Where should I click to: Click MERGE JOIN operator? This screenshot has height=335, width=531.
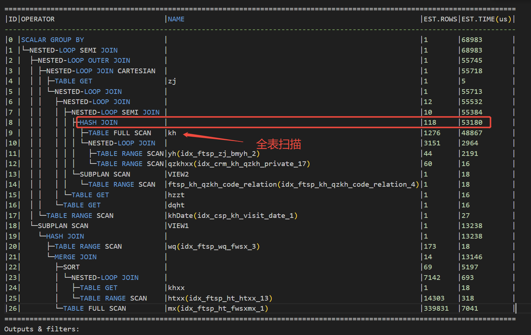click(x=76, y=257)
